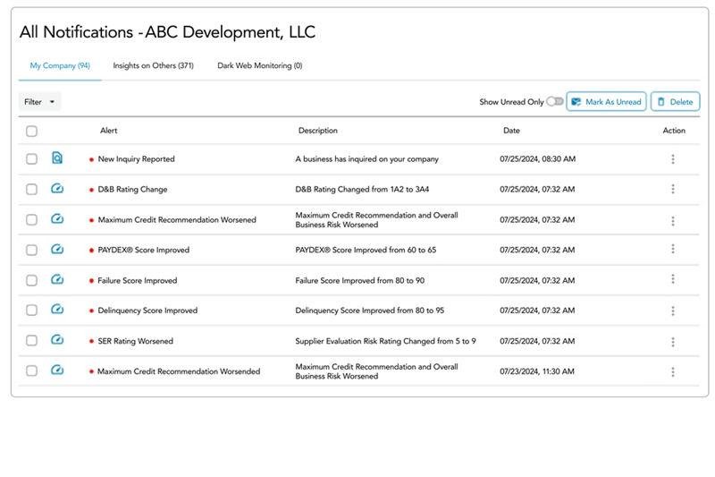Click the gauge icon next to D&B Rating Change

pos(57,189)
